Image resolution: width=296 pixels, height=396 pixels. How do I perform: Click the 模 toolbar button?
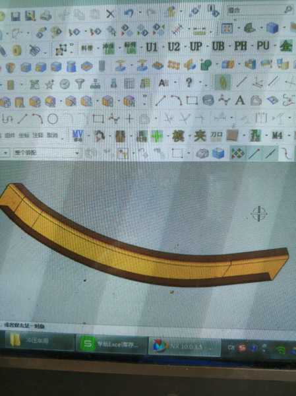pos(178,135)
